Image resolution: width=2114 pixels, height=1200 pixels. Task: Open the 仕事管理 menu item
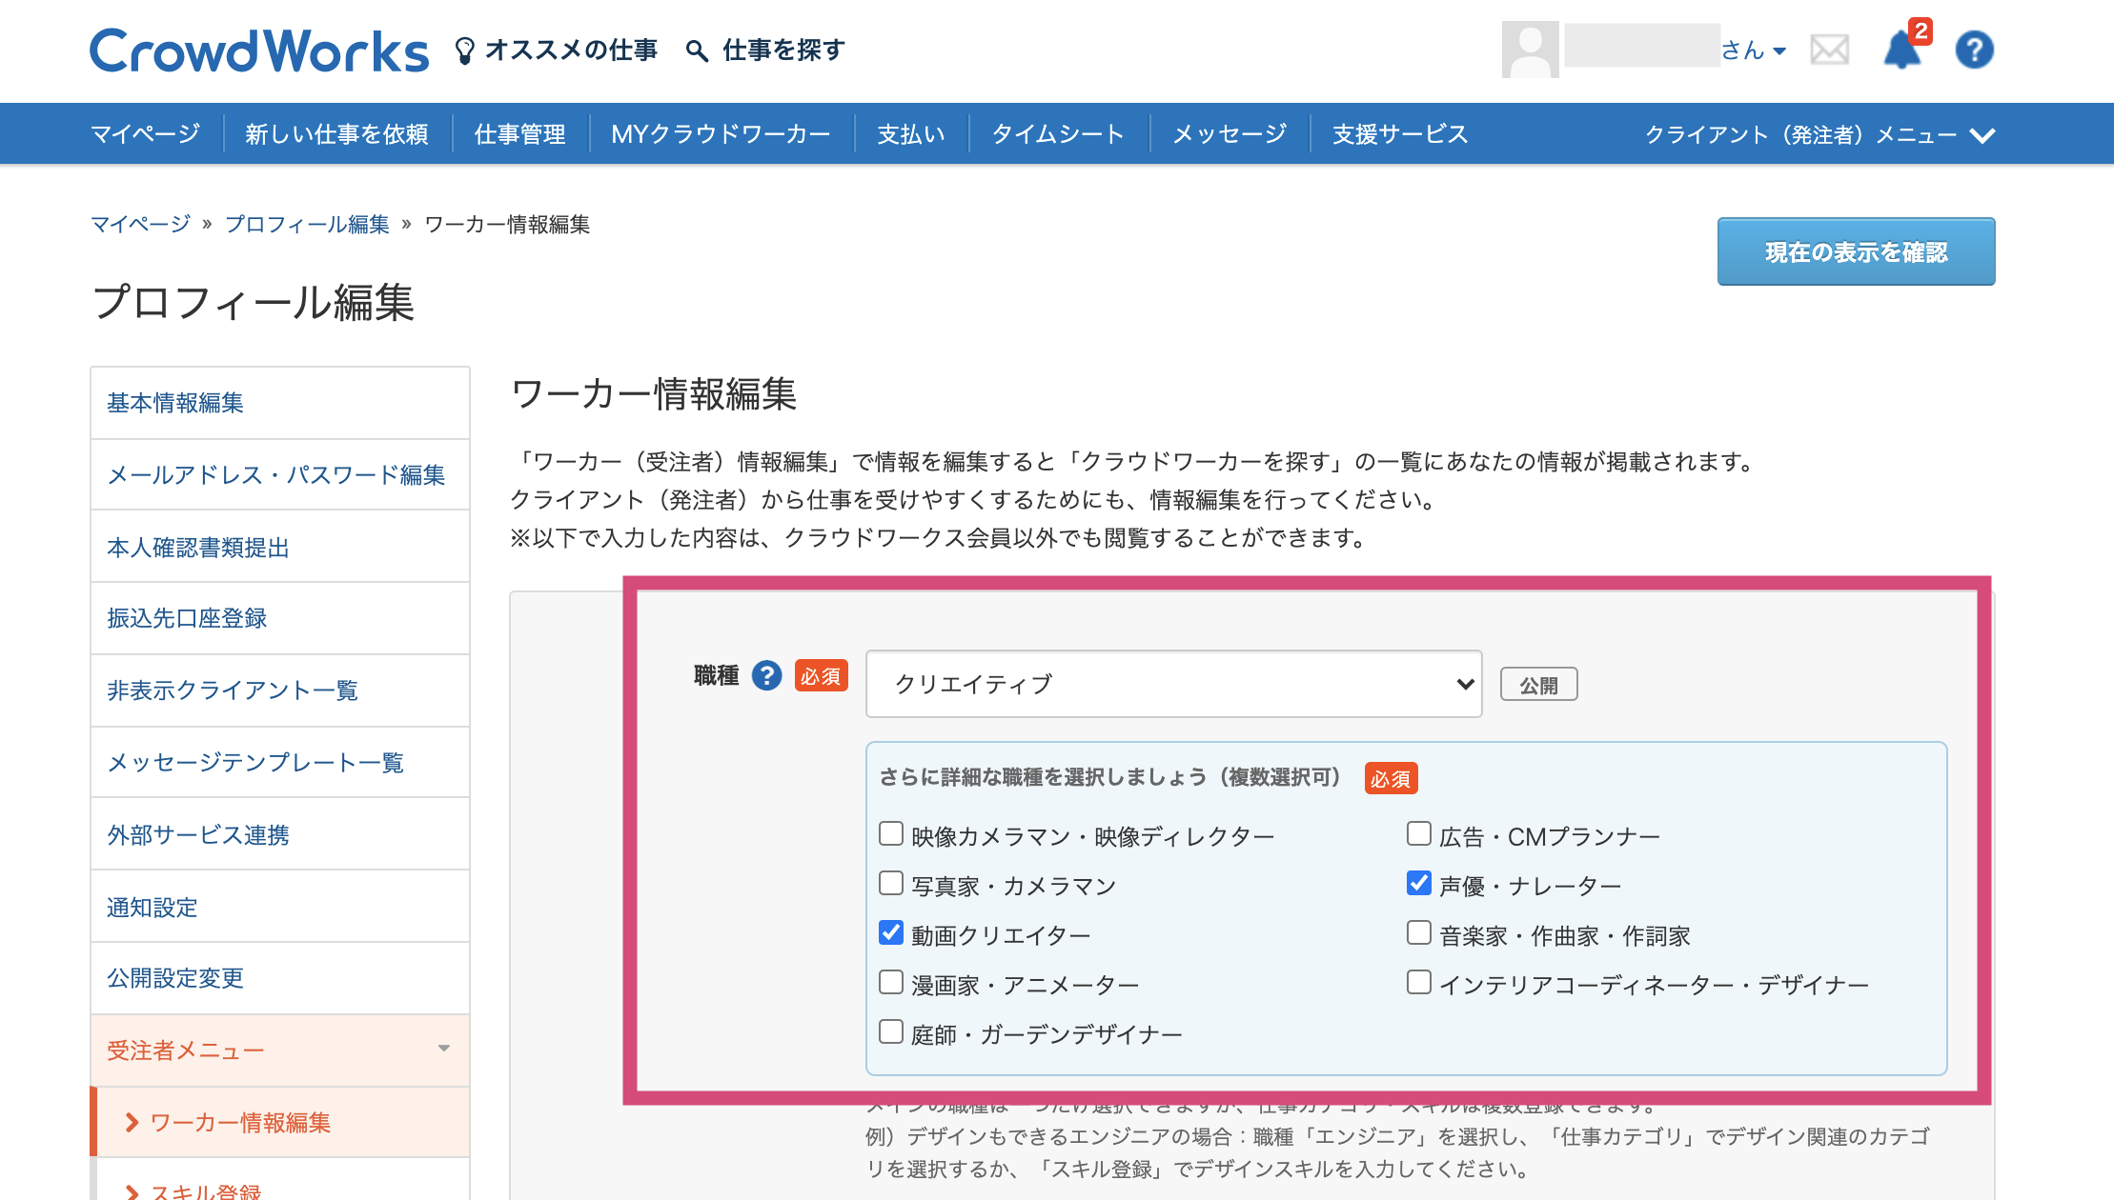[519, 134]
